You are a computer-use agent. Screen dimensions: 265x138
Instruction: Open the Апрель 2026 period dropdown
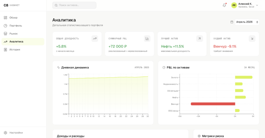tap(246, 22)
